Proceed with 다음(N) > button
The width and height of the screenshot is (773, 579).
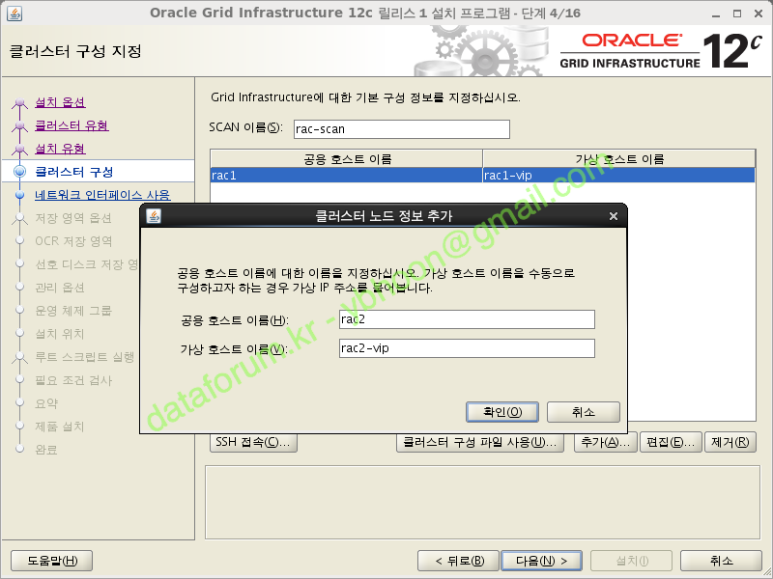(541, 561)
